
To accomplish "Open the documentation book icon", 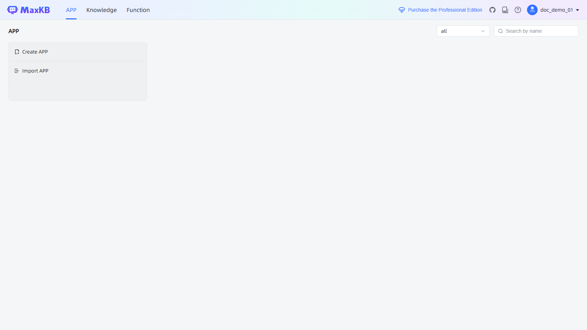I will [505, 10].
